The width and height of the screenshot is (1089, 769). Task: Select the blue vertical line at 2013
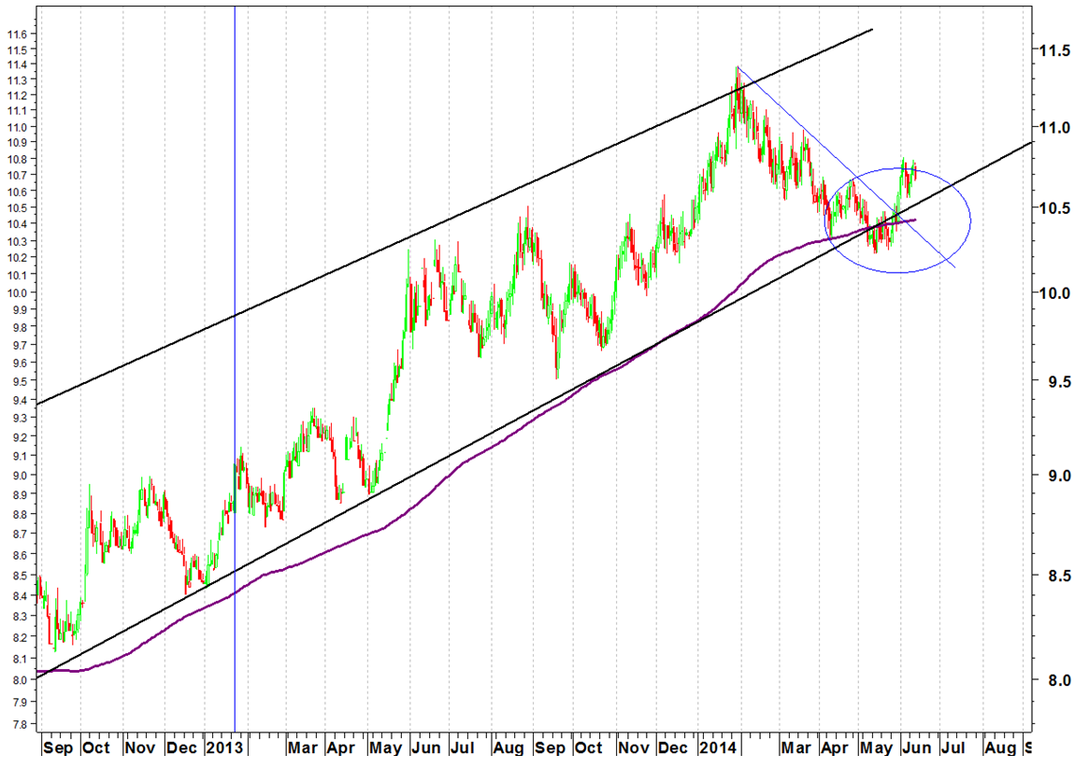tap(234, 280)
